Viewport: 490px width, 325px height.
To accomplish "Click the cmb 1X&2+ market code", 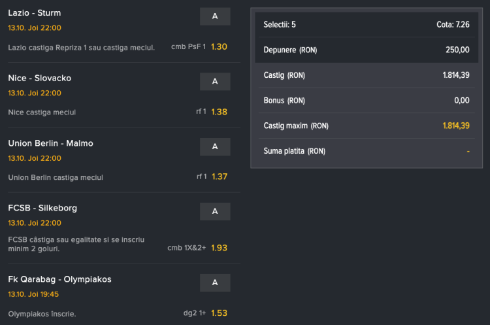I will 186,248.
